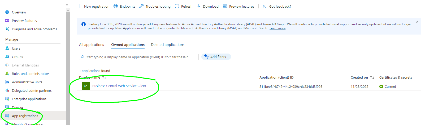Open Learn more link in banner
The image size is (421, 125).
[277, 28]
